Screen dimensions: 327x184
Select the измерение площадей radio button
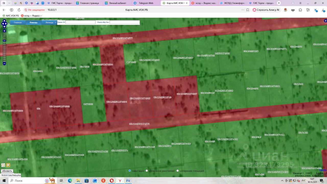coord(178,171)
